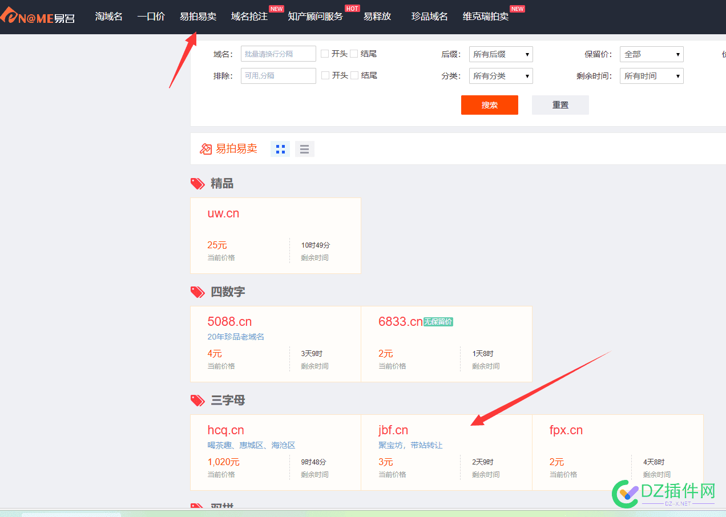Check 开头 box in the 域名 row
726x517 pixels.
(x=325, y=54)
